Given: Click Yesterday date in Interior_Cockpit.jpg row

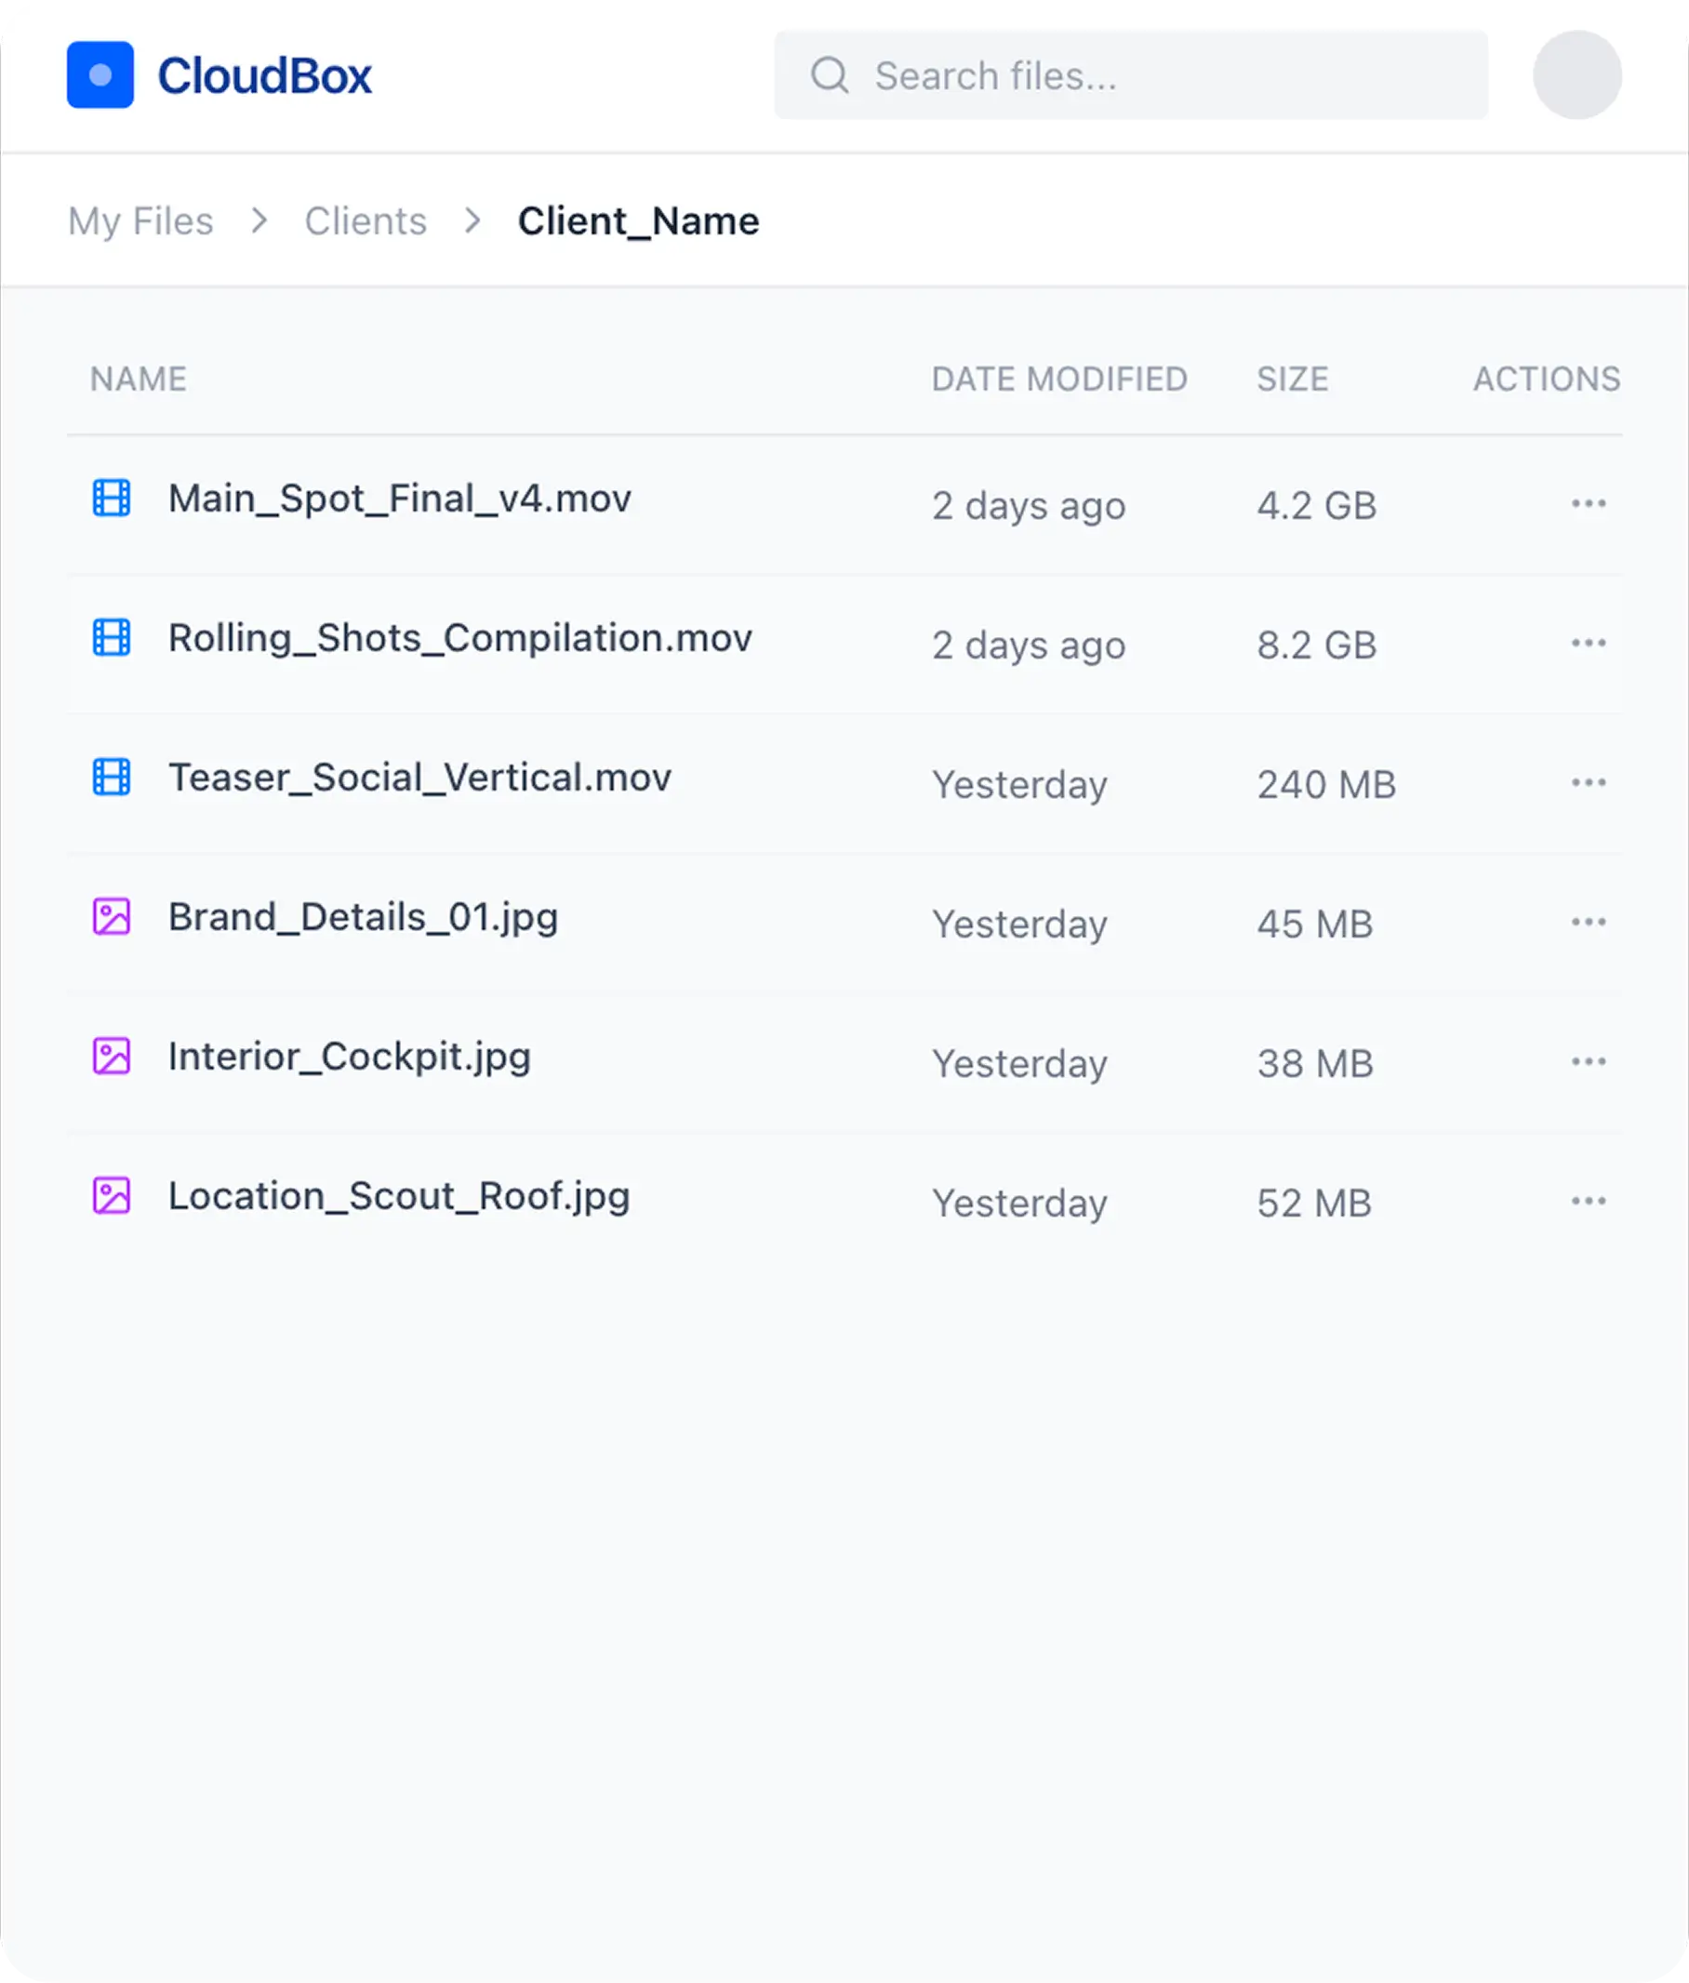Looking at the screenshot, I should click(x=1020, y=1065).
